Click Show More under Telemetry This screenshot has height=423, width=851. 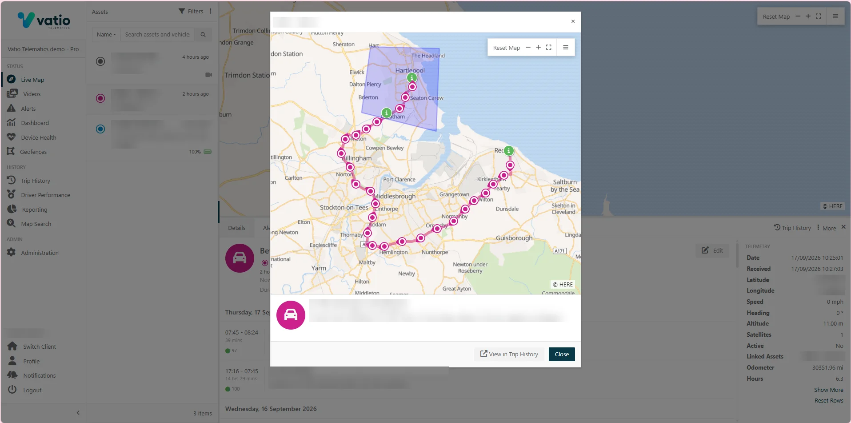pyautogui.click(x=828, y=390)
